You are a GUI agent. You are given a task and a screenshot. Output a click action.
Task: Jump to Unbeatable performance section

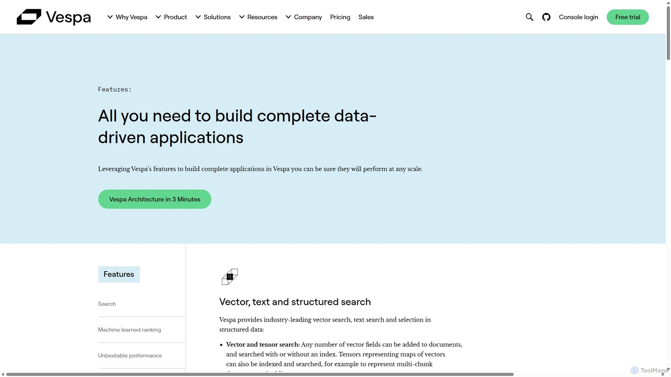pyautogui.click(x=130, y=356)
